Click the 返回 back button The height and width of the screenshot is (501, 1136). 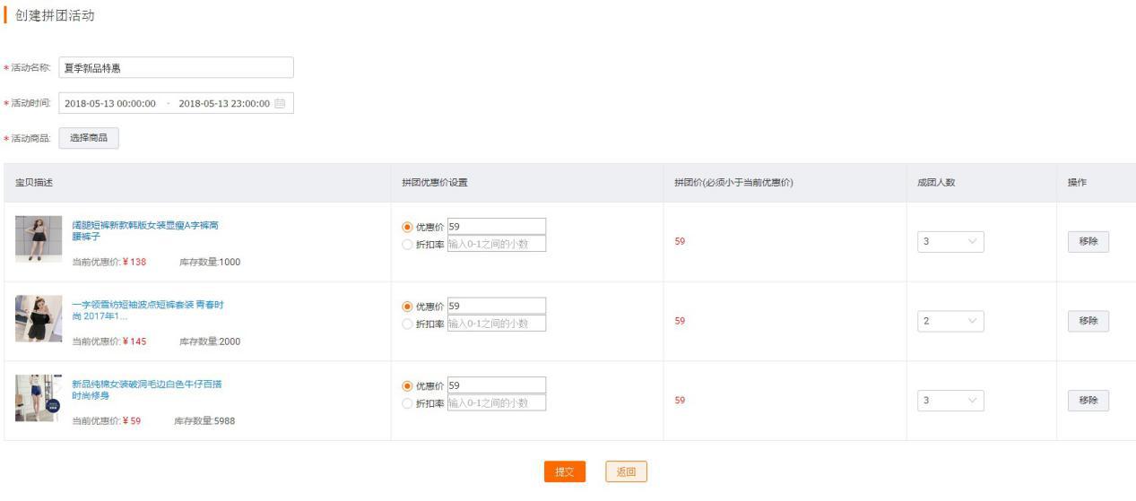[626, 472]
